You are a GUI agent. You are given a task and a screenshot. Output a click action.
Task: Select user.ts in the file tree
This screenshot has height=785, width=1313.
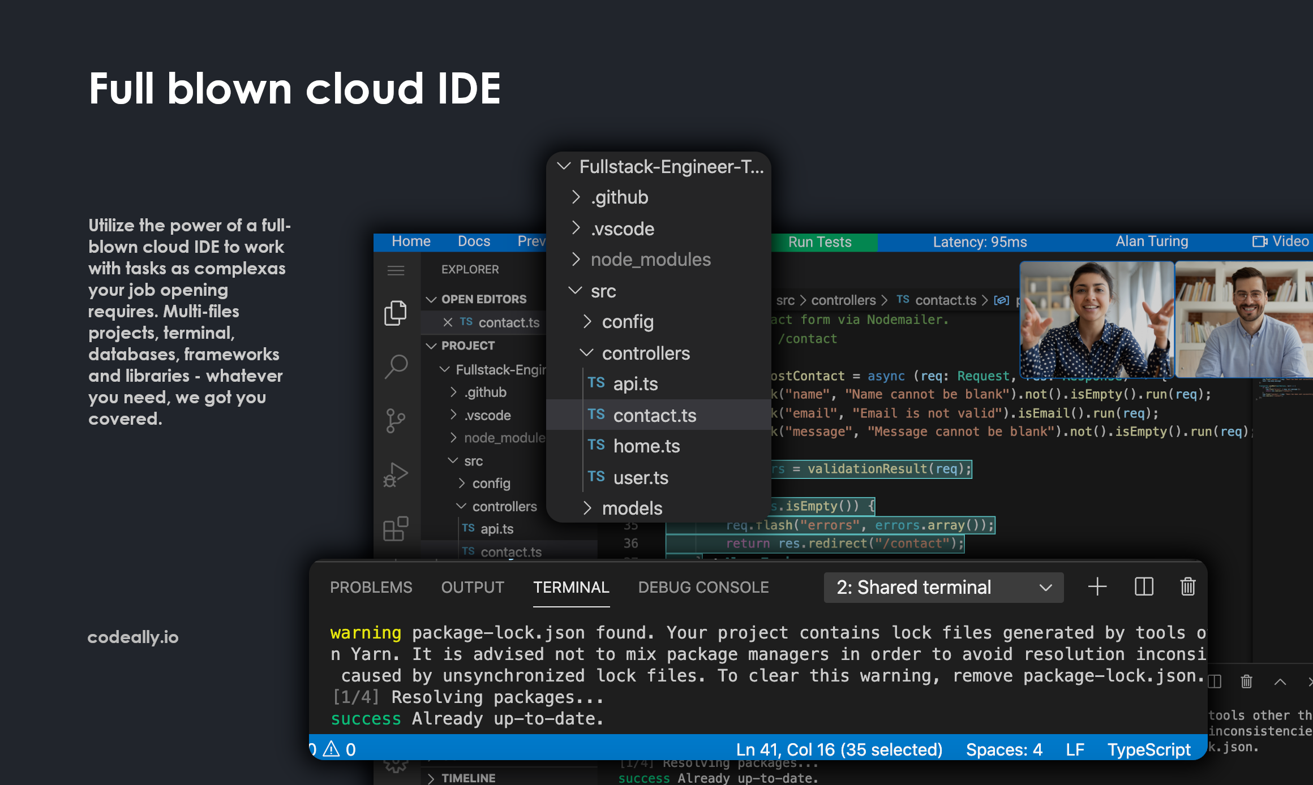[x=640, y=477]
